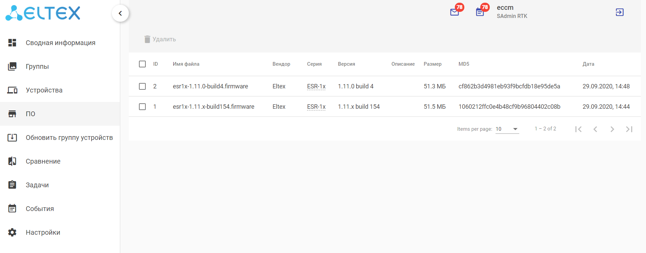Open the События menu item

coord(40,209)
